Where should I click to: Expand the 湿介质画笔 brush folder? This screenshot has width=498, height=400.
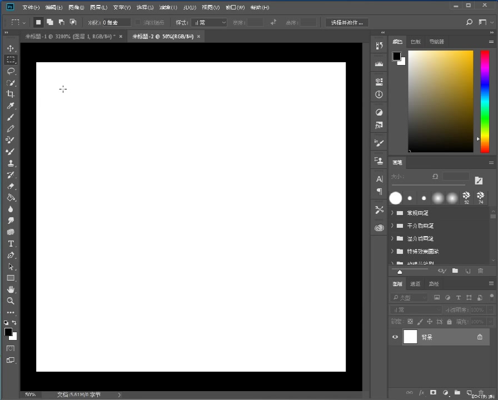pyautogui.click(x=392, y=238)
